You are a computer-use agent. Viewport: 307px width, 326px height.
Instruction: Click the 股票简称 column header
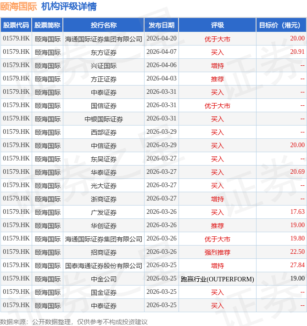tap(47, 25)
